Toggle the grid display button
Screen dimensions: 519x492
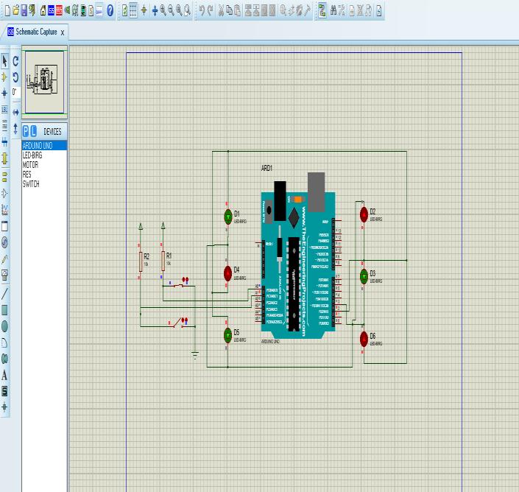pos(133,10)
